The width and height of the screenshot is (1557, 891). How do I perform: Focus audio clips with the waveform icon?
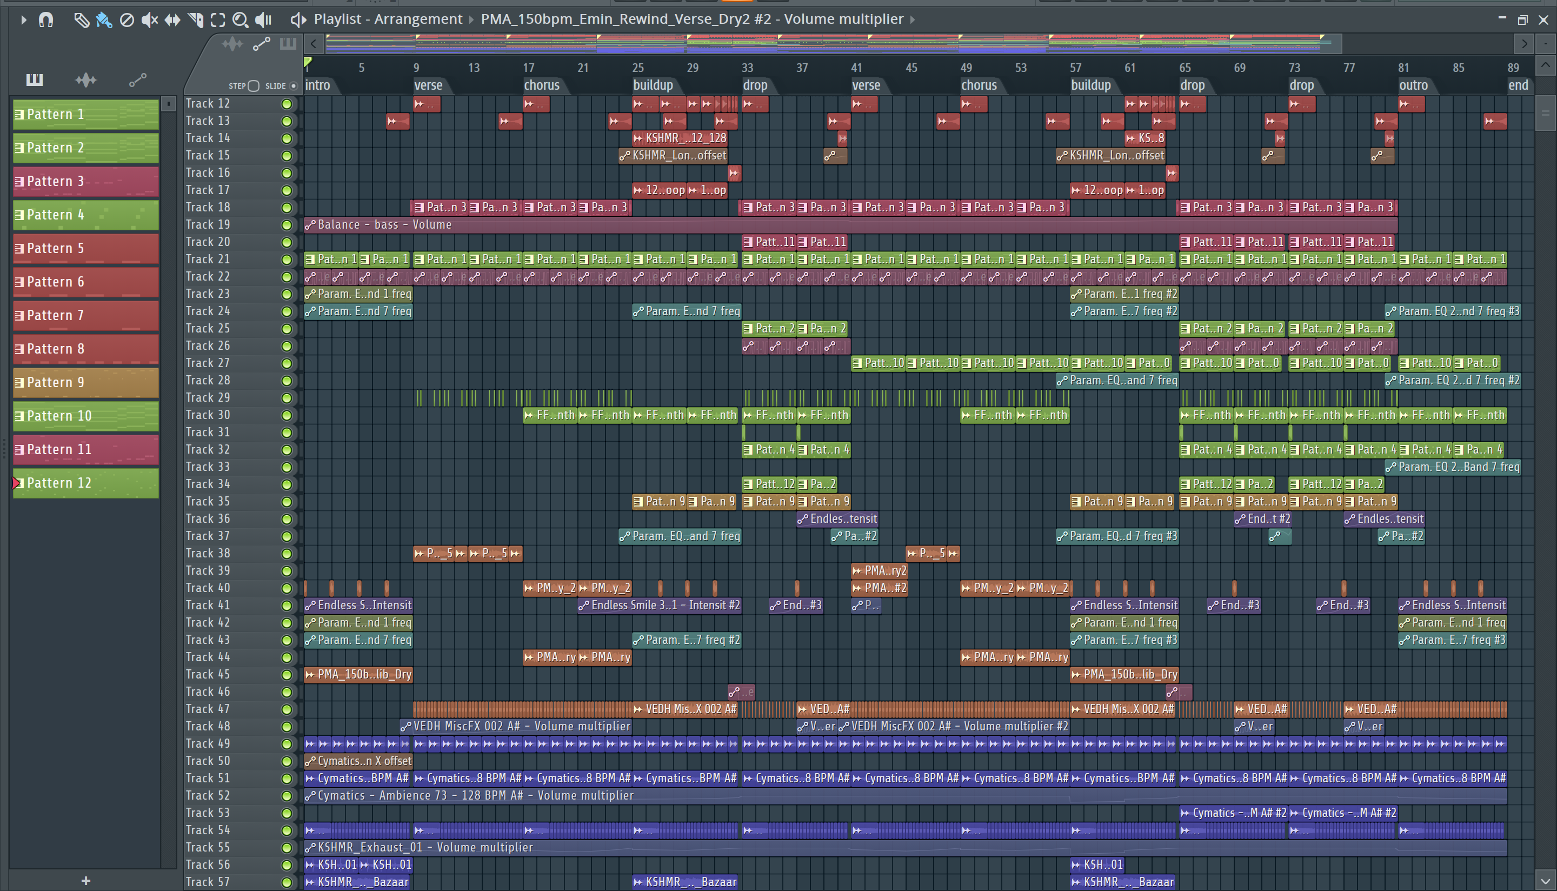click(232, 44)
